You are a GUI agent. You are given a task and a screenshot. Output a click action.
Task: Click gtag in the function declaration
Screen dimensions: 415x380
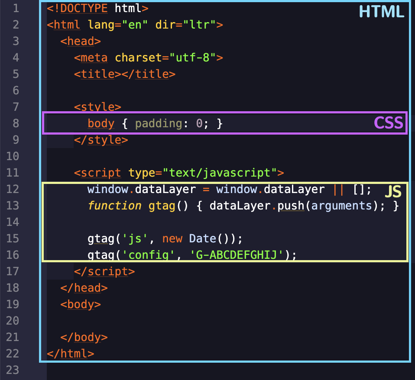[x=162, y=206]
